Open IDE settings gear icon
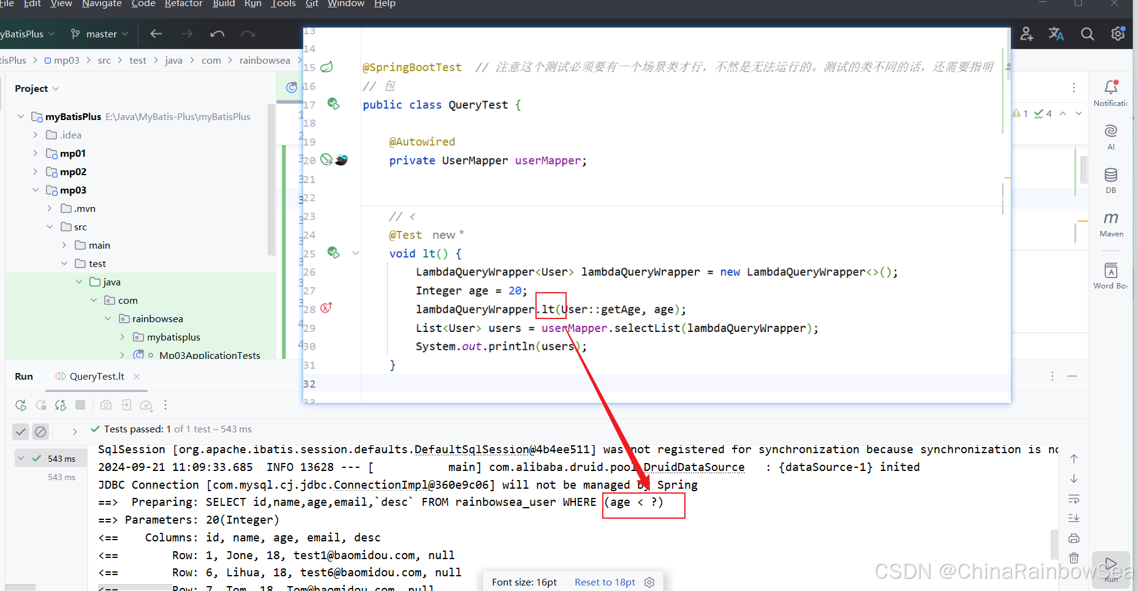The height and width of the screenshot is (591, 1137). pyautogui.click(x=1118, y=34)
